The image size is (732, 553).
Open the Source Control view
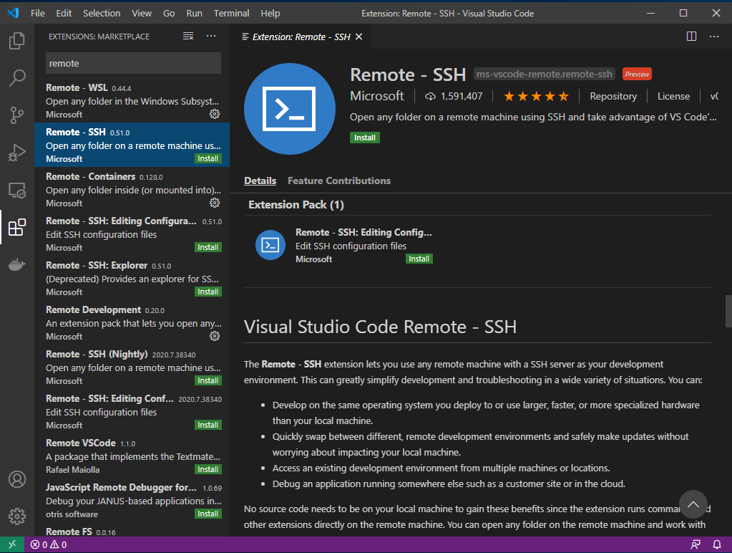[x=16, y=115]
